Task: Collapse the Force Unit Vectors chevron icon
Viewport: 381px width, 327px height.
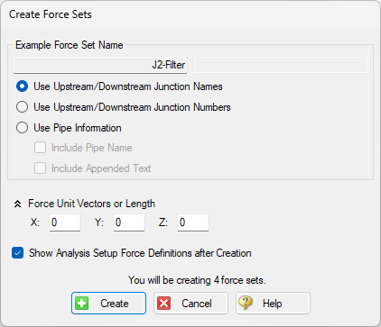Action: [x=18, y=204]
